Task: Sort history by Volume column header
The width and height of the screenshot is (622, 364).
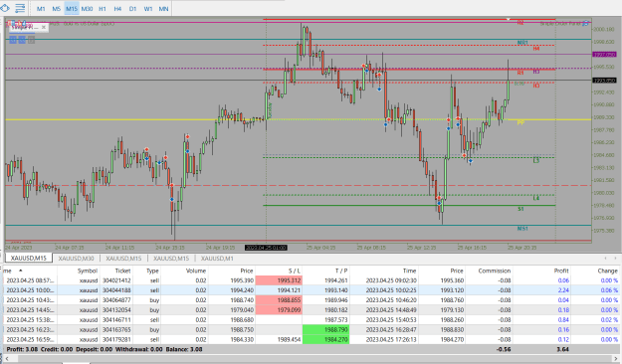Action: (x=196, y=271)
